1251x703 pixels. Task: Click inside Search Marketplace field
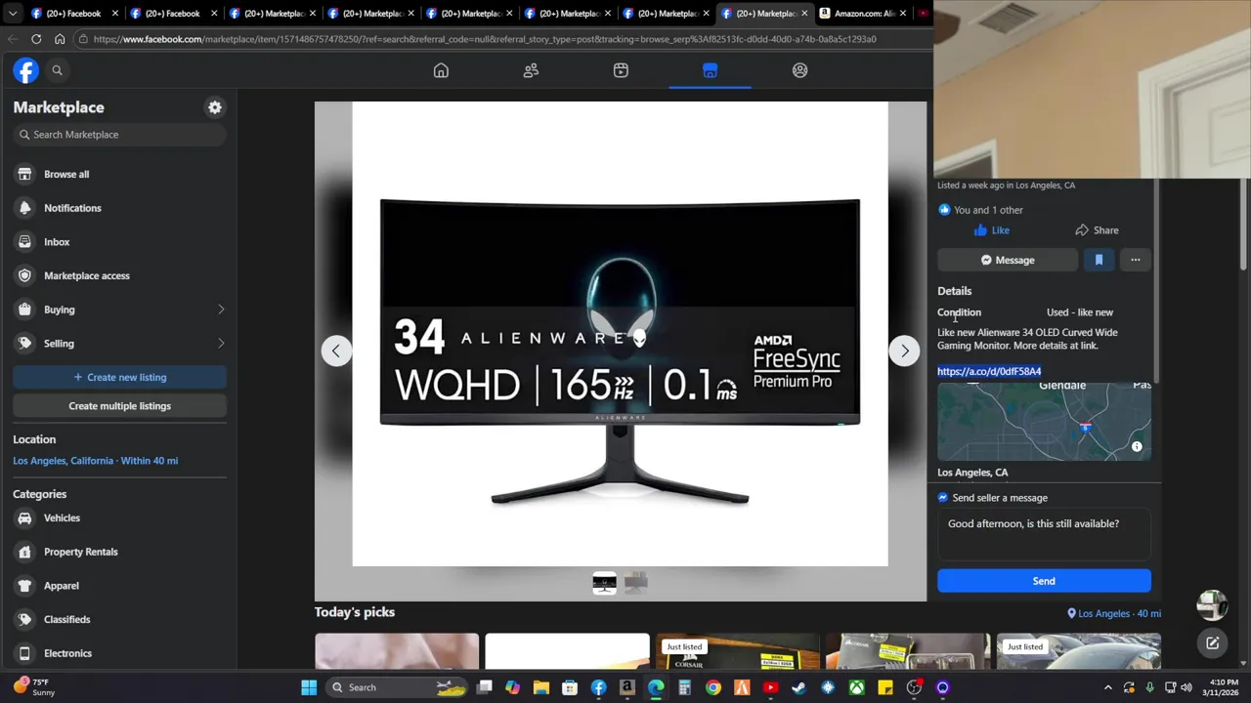(119, 135)
